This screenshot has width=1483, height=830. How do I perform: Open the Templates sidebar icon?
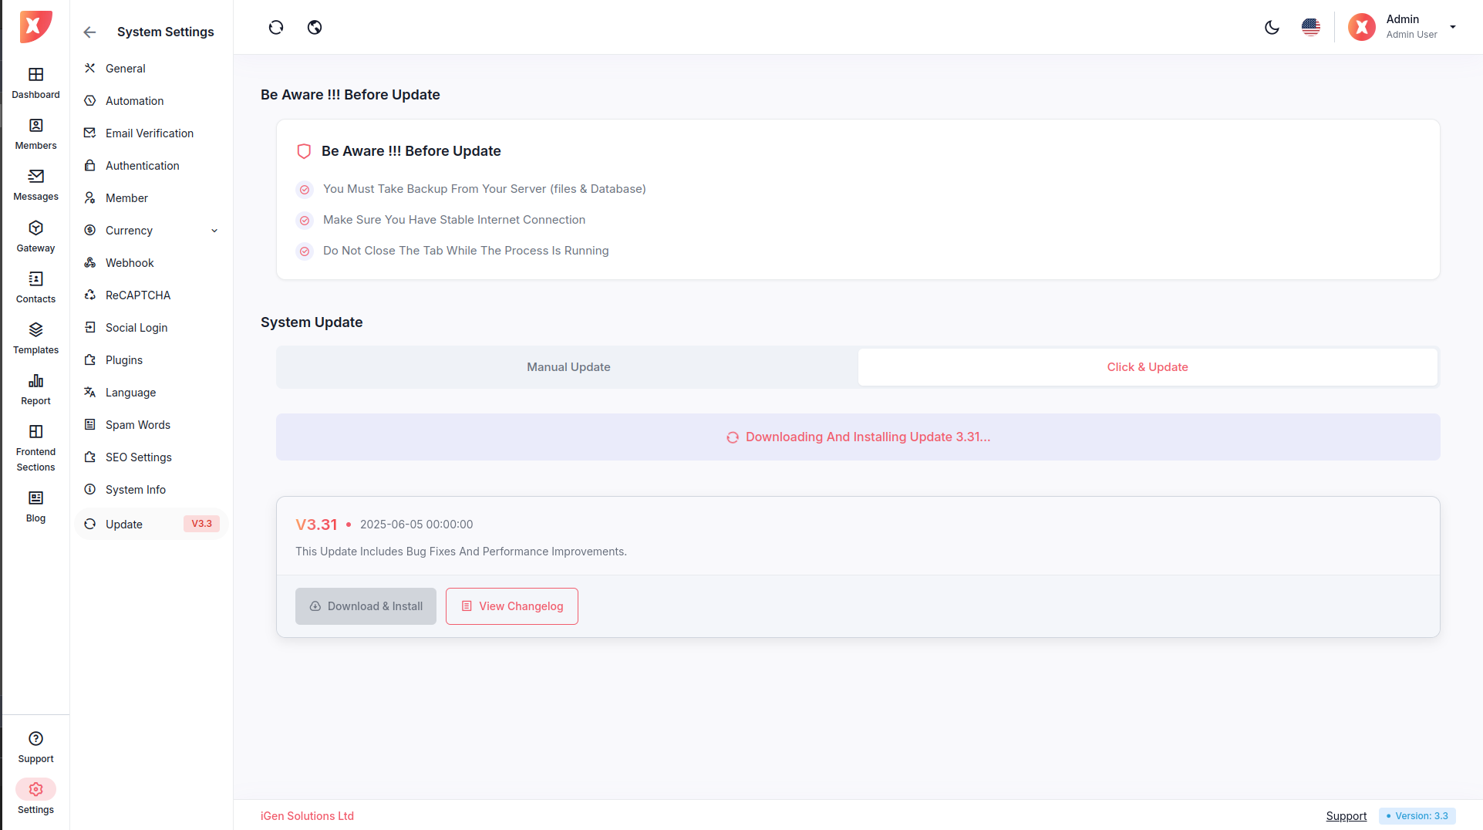(x=35, y=330)
